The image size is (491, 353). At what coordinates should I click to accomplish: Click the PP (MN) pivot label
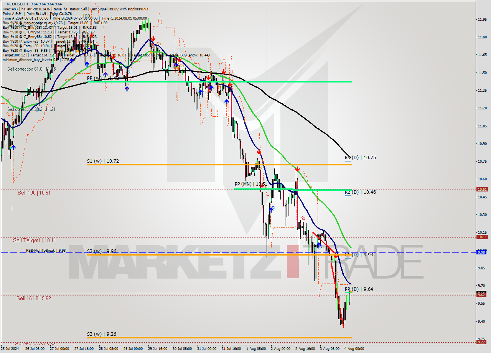coord(250,184)
